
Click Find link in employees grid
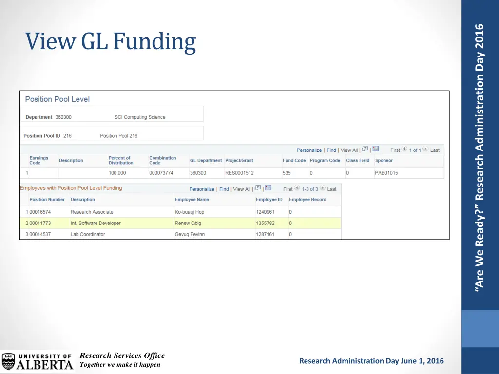click(224, 189)
